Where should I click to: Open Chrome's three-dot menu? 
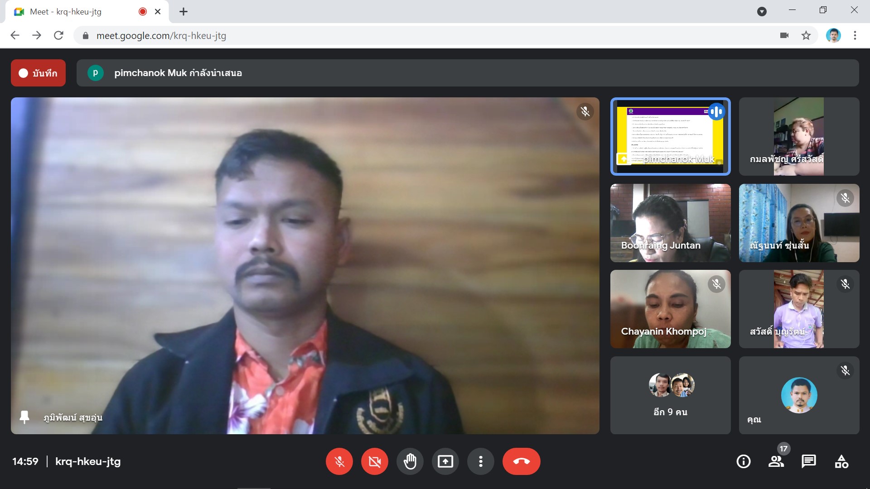click(x=855, y=35)
